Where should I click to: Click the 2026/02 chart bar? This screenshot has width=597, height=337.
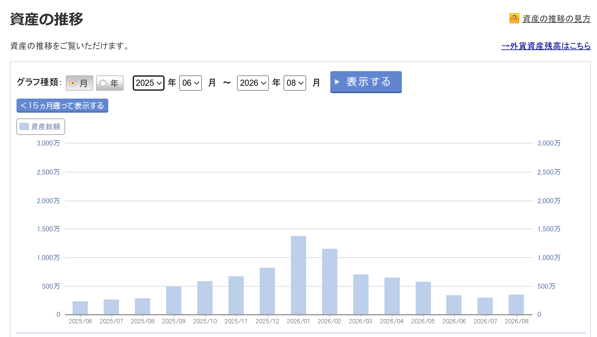click(x=330, y=281)
